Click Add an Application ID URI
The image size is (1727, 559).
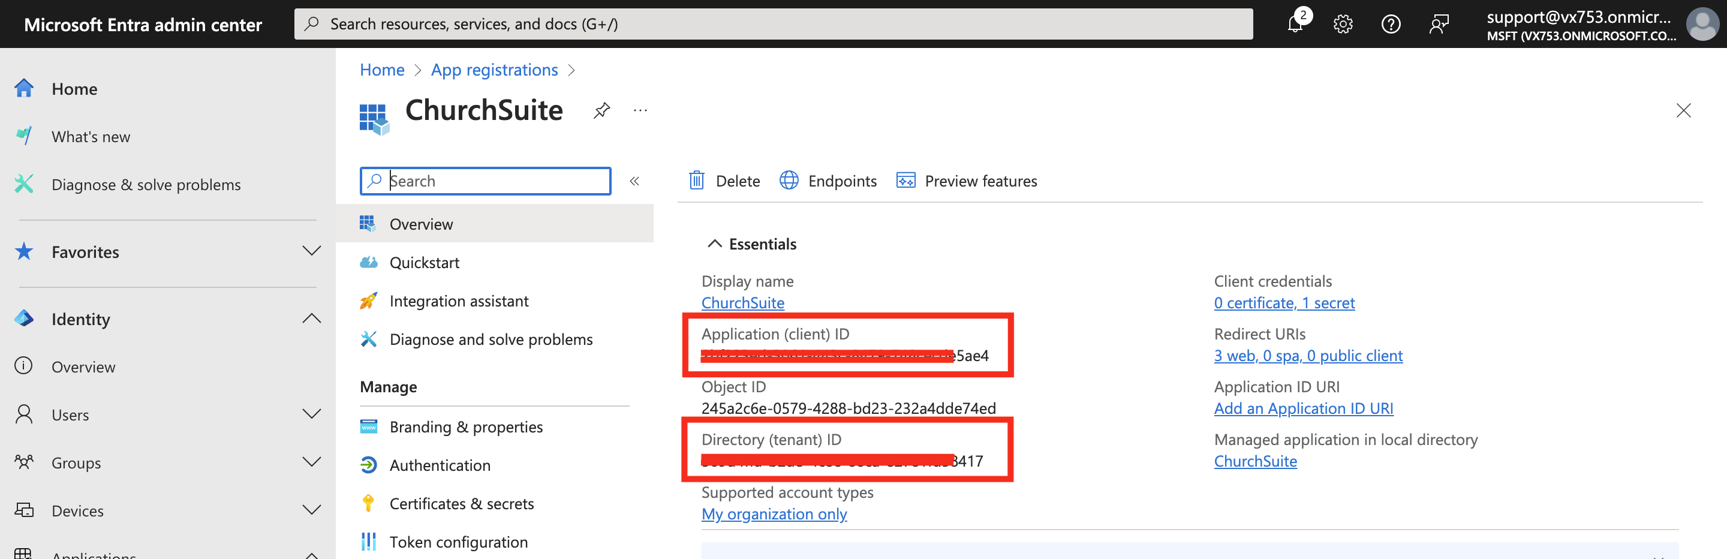(x=1303, y=408)
